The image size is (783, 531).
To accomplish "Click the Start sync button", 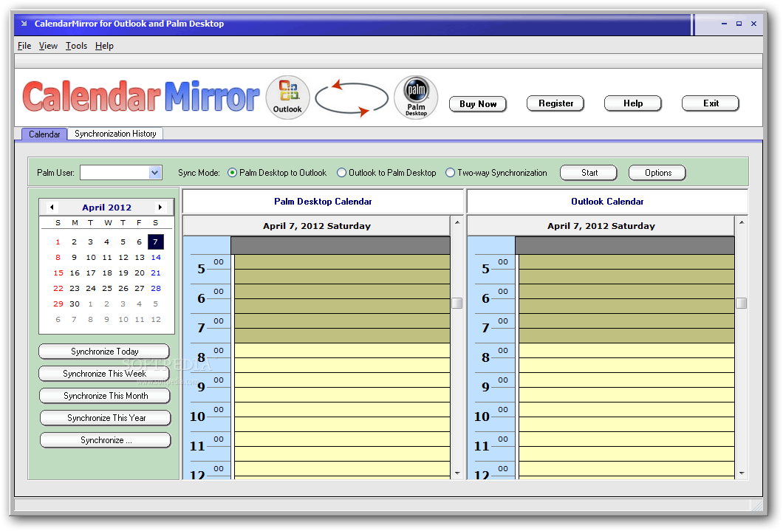I will point(589,173).
